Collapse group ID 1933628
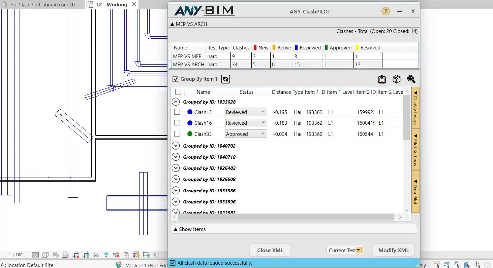Screen dimensions: 493x268 click(176, 102)
